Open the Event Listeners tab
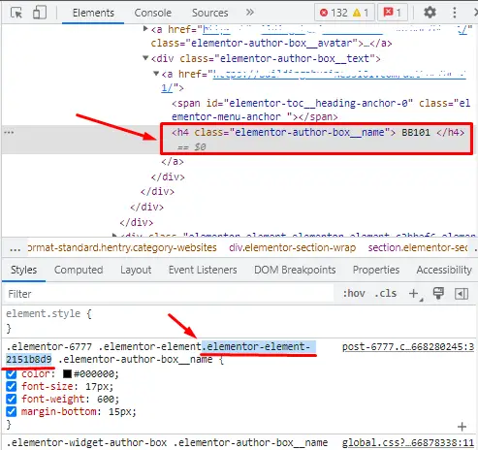Viewport: 478px width, 450px height. (x=203, y=270)
